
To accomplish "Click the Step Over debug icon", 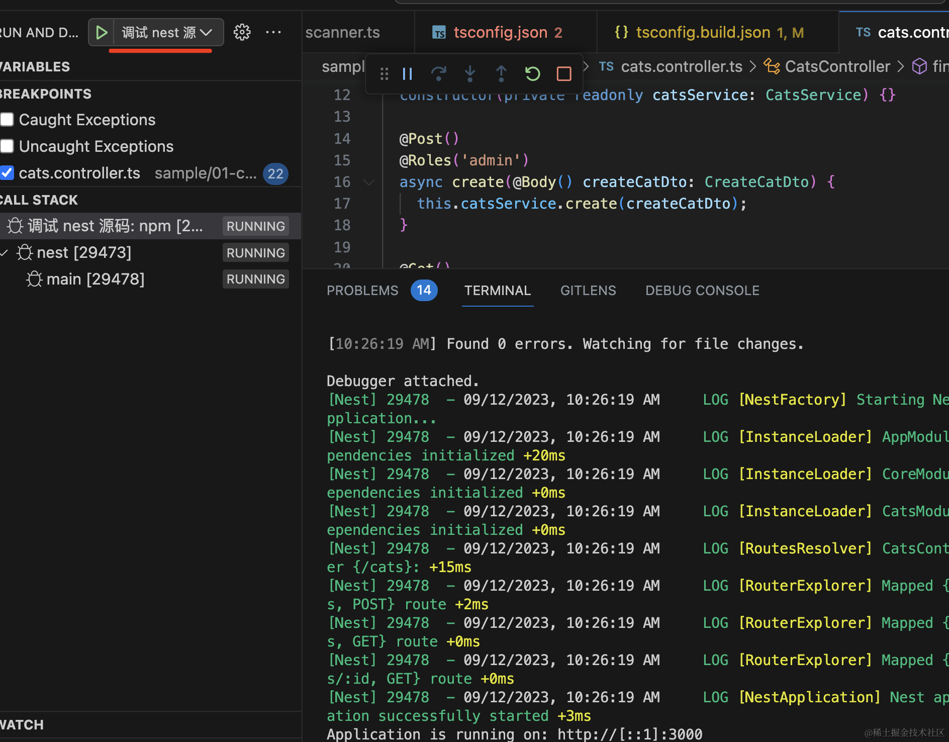I will (438, 74).
